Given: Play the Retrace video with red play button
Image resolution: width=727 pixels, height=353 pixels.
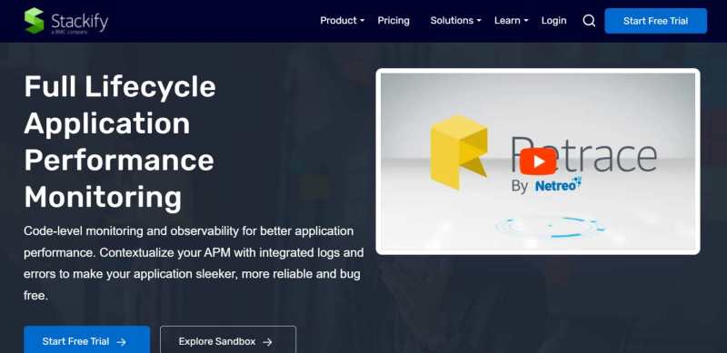Looking at the screenshot, I should [538, 162].
